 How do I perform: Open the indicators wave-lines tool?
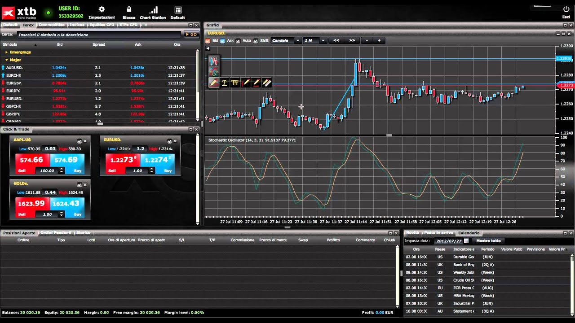coord(214,72)
